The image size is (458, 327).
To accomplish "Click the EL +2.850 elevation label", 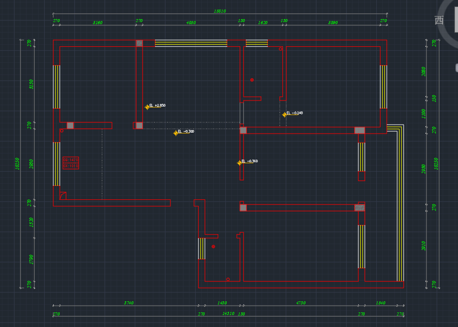I will tap(158, 105).
